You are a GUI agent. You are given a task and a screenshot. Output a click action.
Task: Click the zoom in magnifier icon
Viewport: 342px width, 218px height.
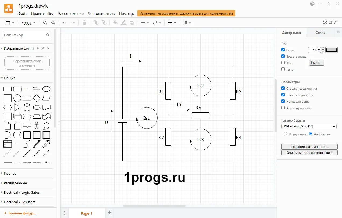[45, 23]
